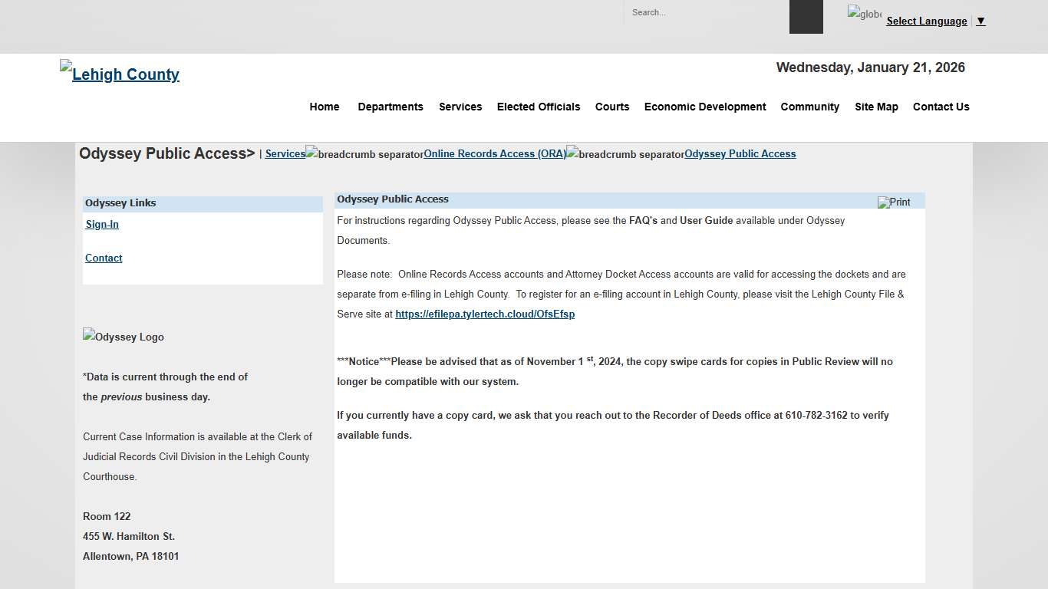Open the Sign-In link
The image size is (1048, 589).
click(102, 225)
